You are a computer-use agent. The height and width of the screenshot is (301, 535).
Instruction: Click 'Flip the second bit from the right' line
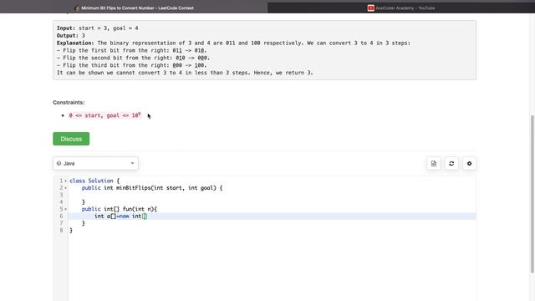[x=134, y=58]
